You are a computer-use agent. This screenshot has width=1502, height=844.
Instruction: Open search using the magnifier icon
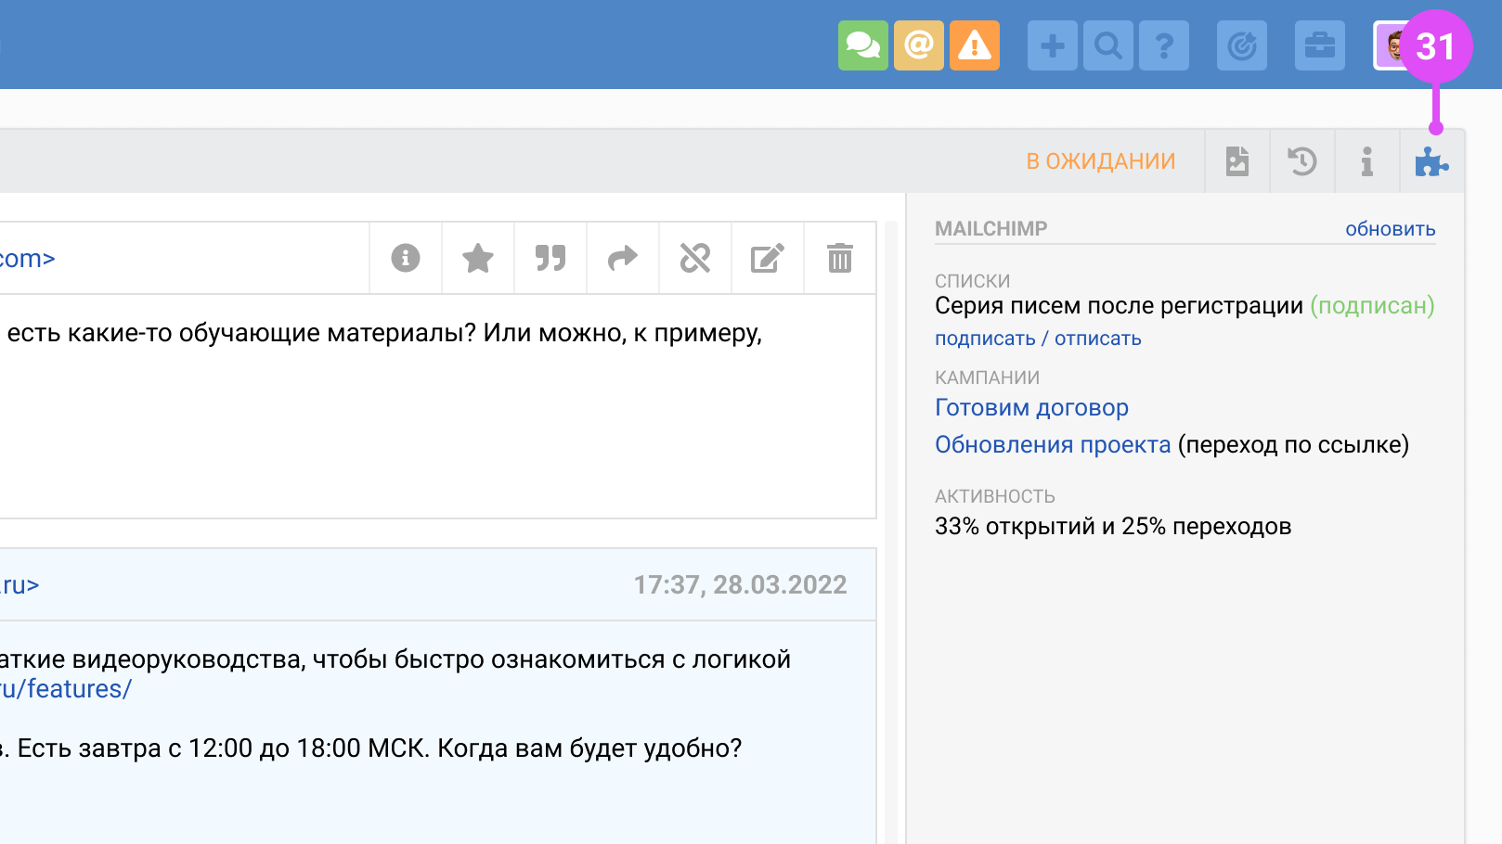[1107, 45]
